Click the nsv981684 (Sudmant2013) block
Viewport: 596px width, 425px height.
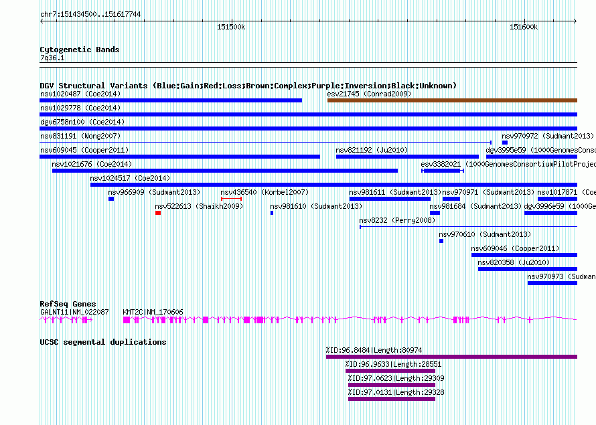pyautogui.click(x=435, y=213)
